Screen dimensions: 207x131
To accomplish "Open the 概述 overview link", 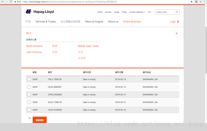I will [x=29, y=33].
